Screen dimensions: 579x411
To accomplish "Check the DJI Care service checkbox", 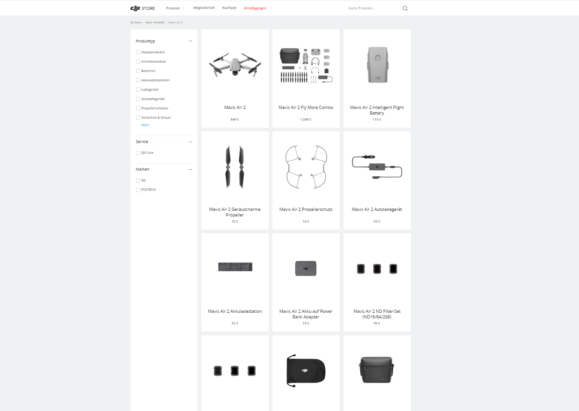I will [138, 153].
